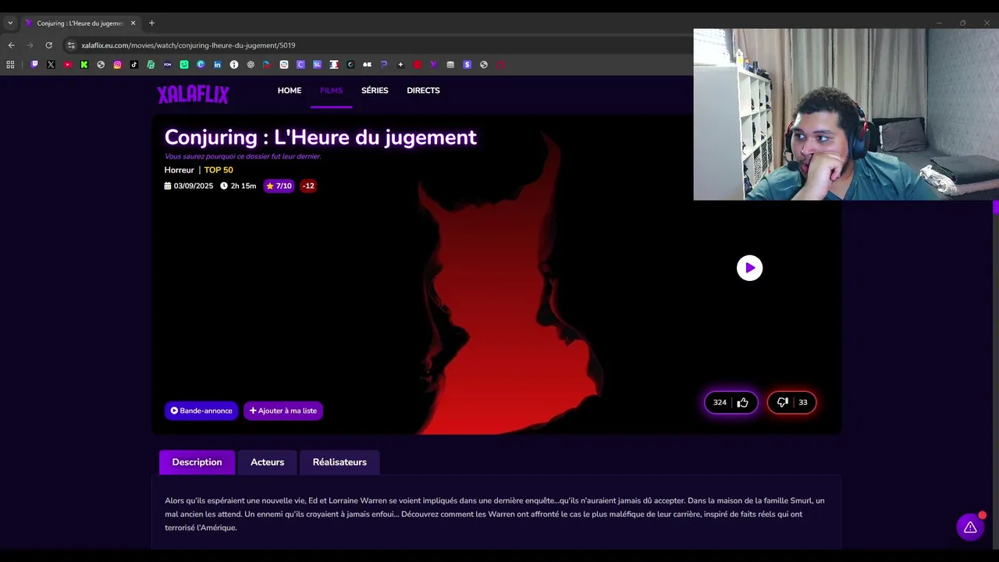Switch to the Réalisateurs tab

pyautogui.click(x=340, y=462)
